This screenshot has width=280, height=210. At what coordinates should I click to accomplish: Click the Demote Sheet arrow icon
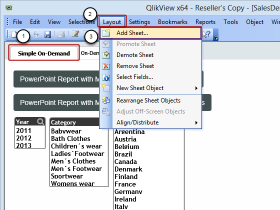coord(106,54)
